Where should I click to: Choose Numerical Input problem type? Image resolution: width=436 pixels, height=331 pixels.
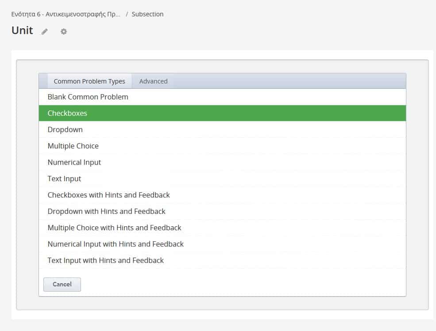pos(222,163)
